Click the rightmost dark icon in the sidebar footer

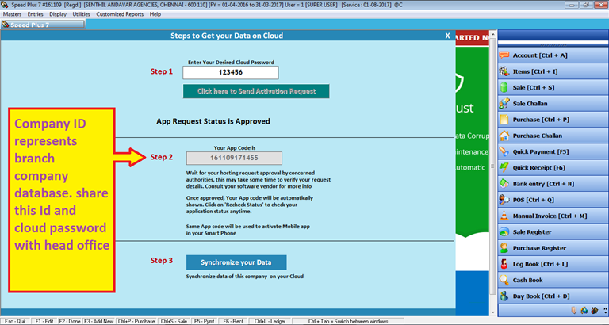point(594,310)
